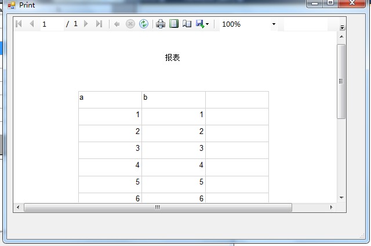
Task: Open the 100% zoom dropdown
Action: (x=274, y=24)
